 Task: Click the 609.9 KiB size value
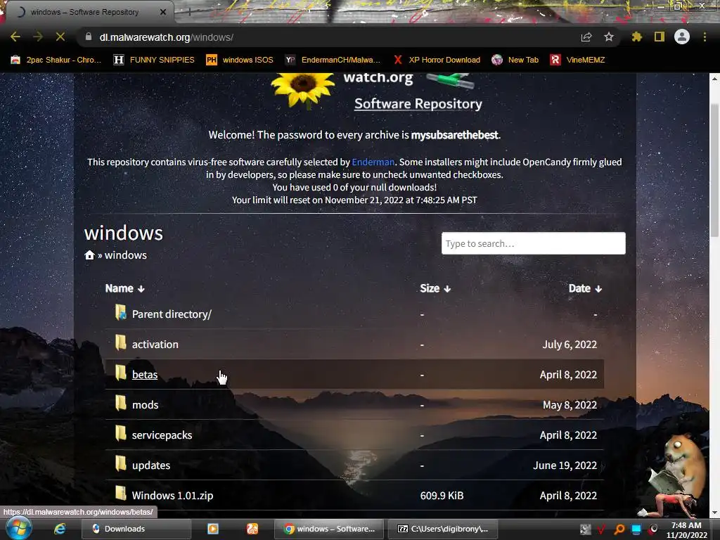[x=442, y=496]
